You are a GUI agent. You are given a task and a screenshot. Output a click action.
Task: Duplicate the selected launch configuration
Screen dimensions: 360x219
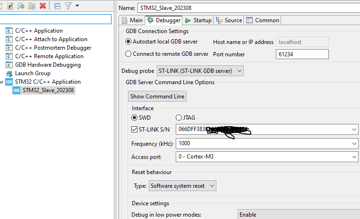pos(32,6)
